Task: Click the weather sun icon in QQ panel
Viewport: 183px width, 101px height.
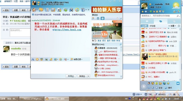Action: tap(176, 5)
